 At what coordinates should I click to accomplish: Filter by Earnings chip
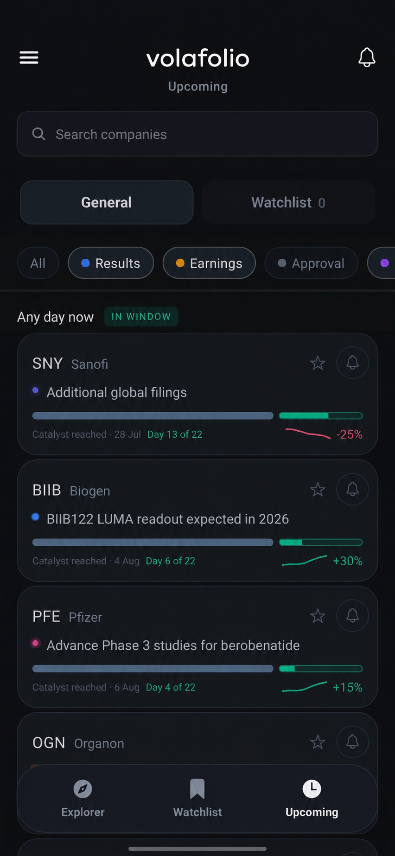[x=209, y=263]
